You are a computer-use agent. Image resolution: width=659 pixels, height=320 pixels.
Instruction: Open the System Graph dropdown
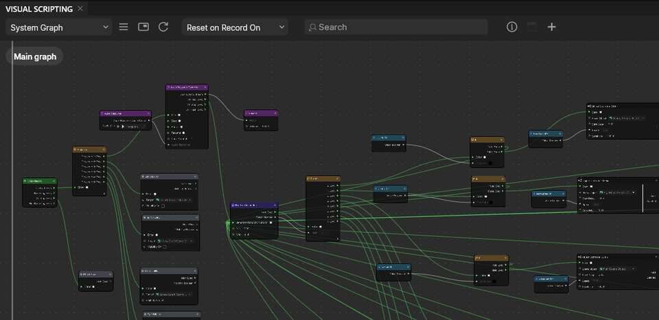coord(59,27)
